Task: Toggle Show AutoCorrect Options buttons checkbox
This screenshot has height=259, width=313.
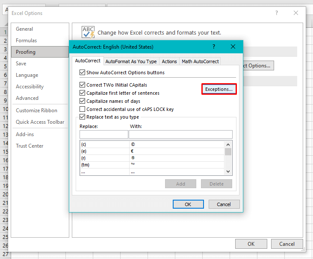Action: pyautogui.click(x=83, y=73)
